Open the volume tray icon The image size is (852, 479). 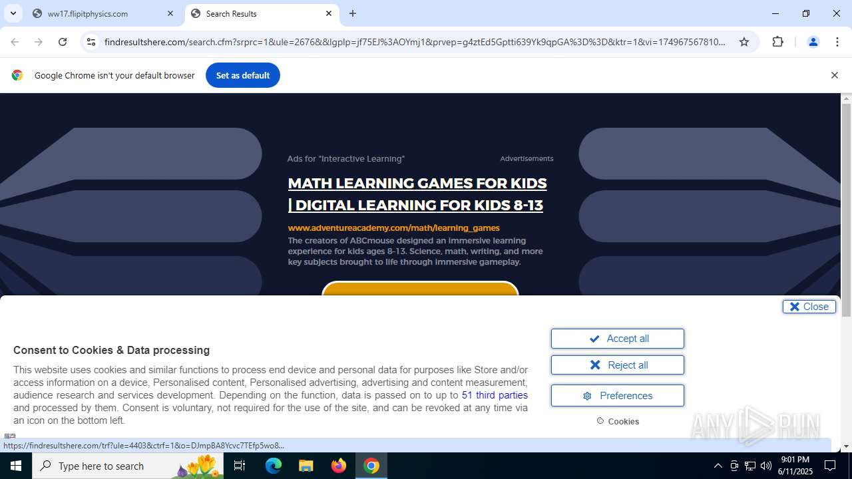[766, 466]
